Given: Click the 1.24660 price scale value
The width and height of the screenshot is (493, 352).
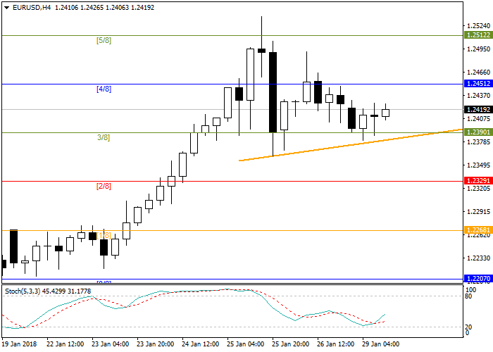Looking at the screenshot, I should 478,72.
